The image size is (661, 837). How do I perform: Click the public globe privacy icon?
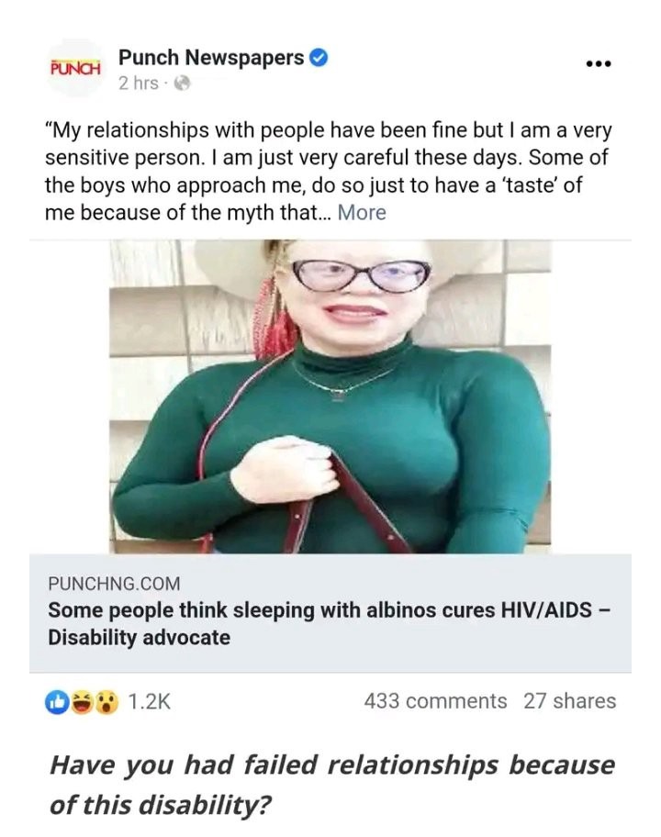(183, 84)
